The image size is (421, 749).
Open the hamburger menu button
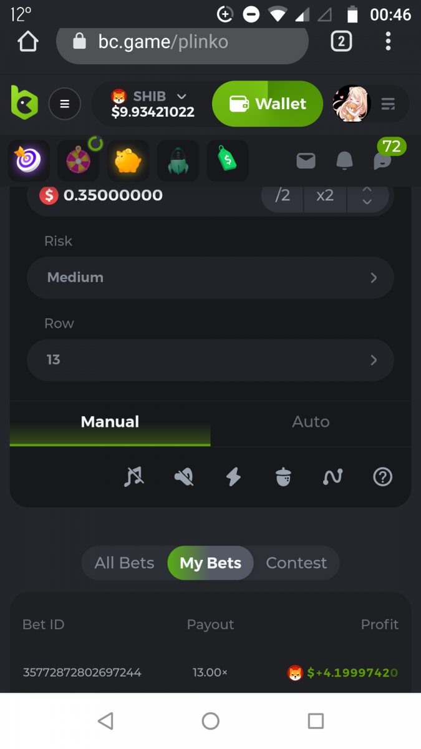(x=65, y=104)
